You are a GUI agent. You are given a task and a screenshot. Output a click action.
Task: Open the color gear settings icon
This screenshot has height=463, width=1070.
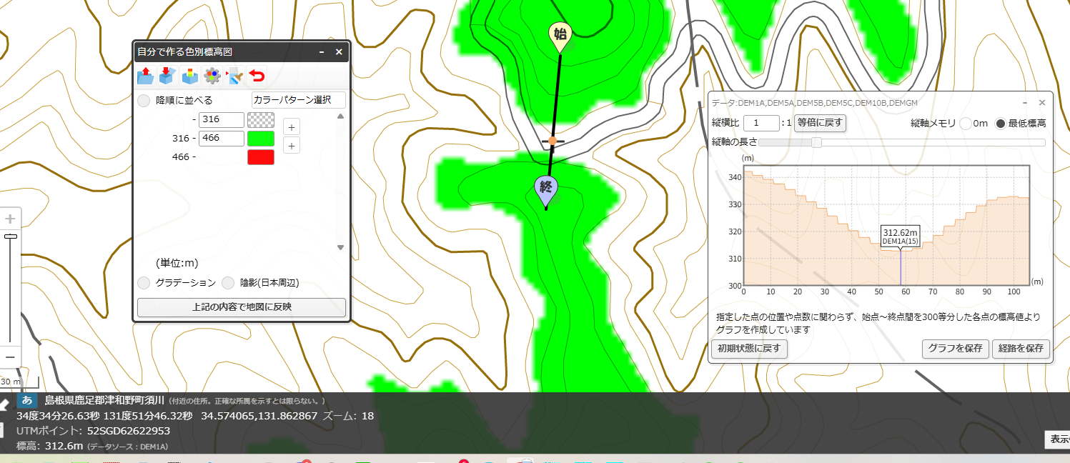[212, 75]
